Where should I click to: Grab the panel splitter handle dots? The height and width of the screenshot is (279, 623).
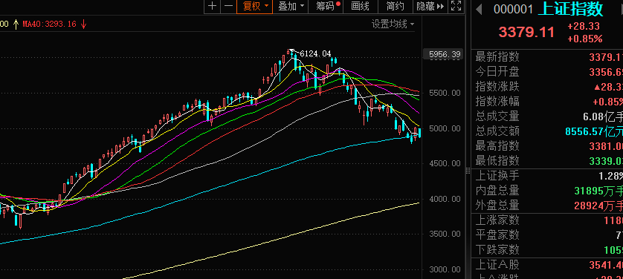(x=467, y=171)
